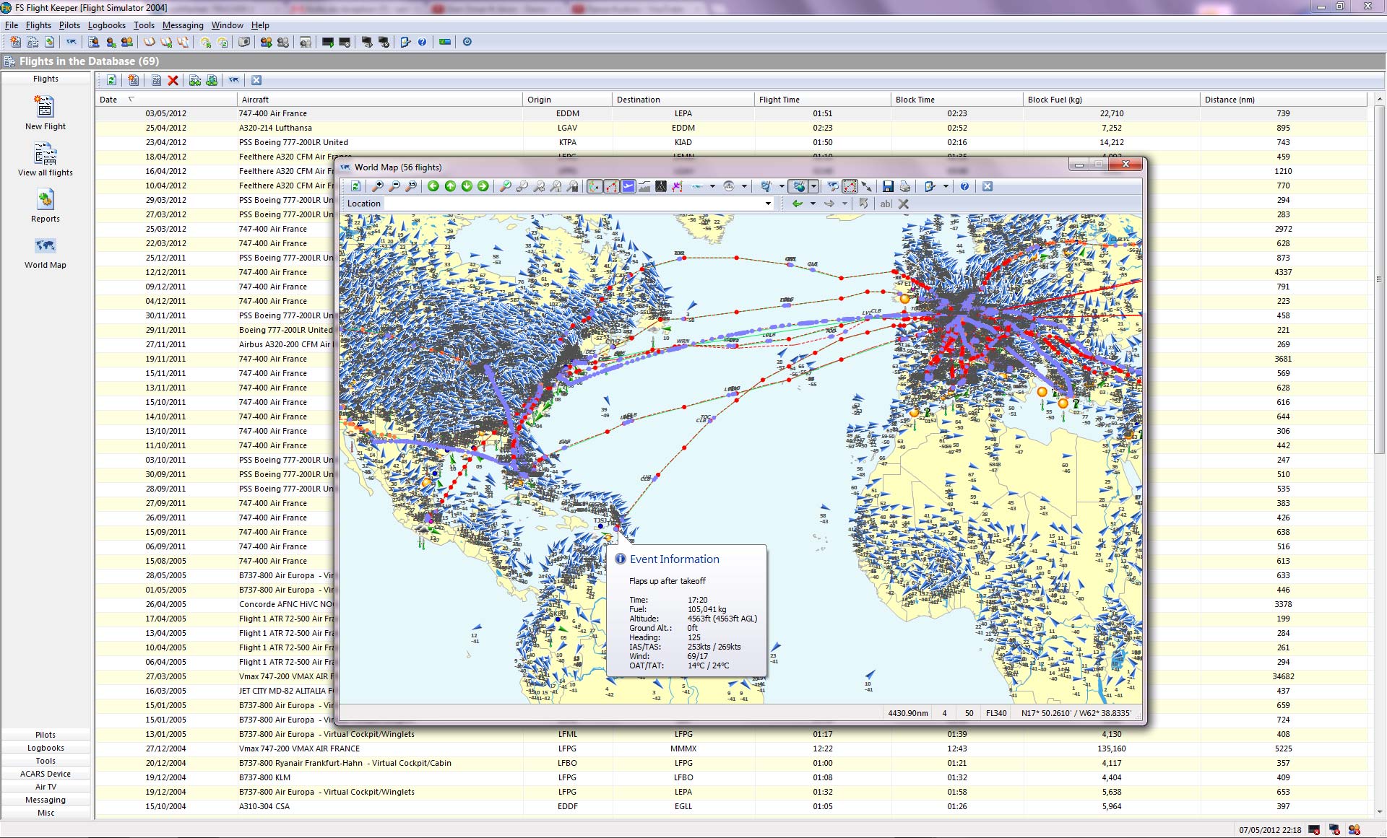Toggle the dashed selection rectangle map tool
Image resolution: width=1387 pixels, height=838 pixels.
(x=850, y=186)
